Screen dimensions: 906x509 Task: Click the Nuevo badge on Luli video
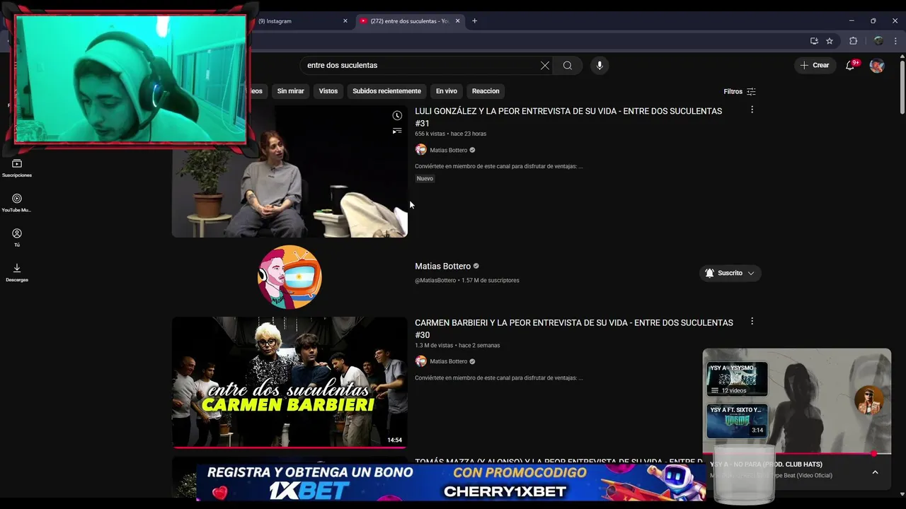point(425,179)
